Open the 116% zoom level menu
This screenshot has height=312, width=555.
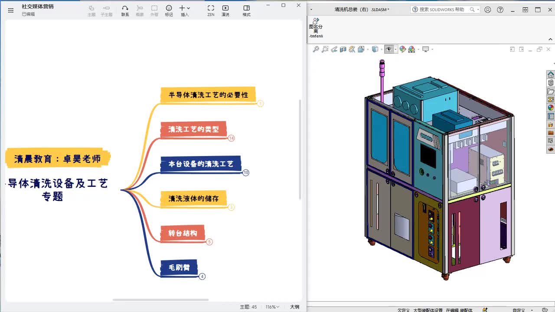(x=272, y=307)
